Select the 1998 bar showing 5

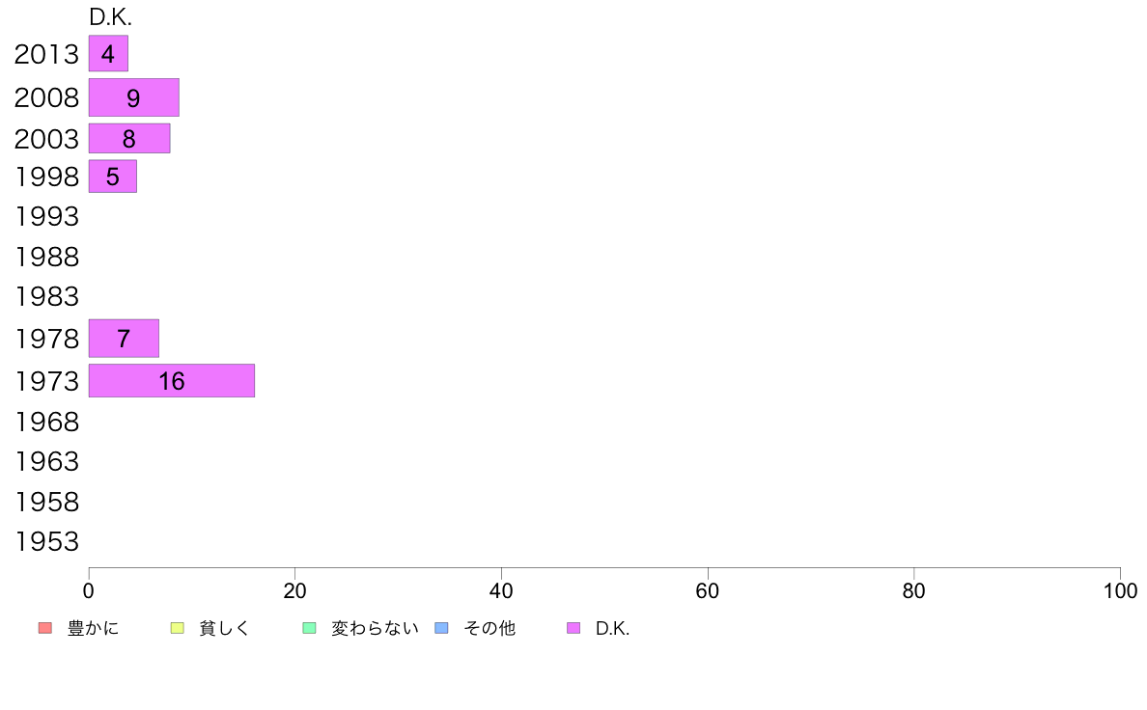click(113, 177)
